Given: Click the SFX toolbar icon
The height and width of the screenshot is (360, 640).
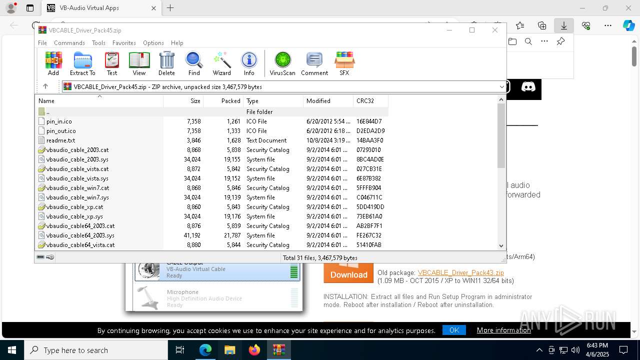Looking at the screenshot, I should (344, 63).
